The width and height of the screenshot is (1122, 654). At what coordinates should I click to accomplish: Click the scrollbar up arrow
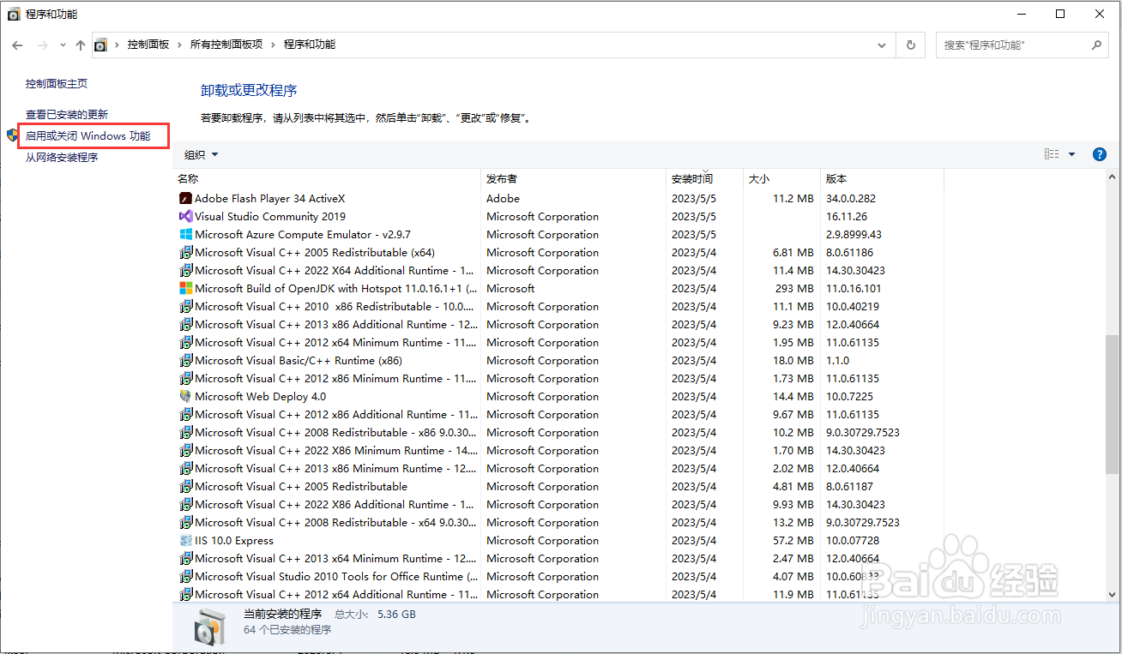tap(1112, 177)
